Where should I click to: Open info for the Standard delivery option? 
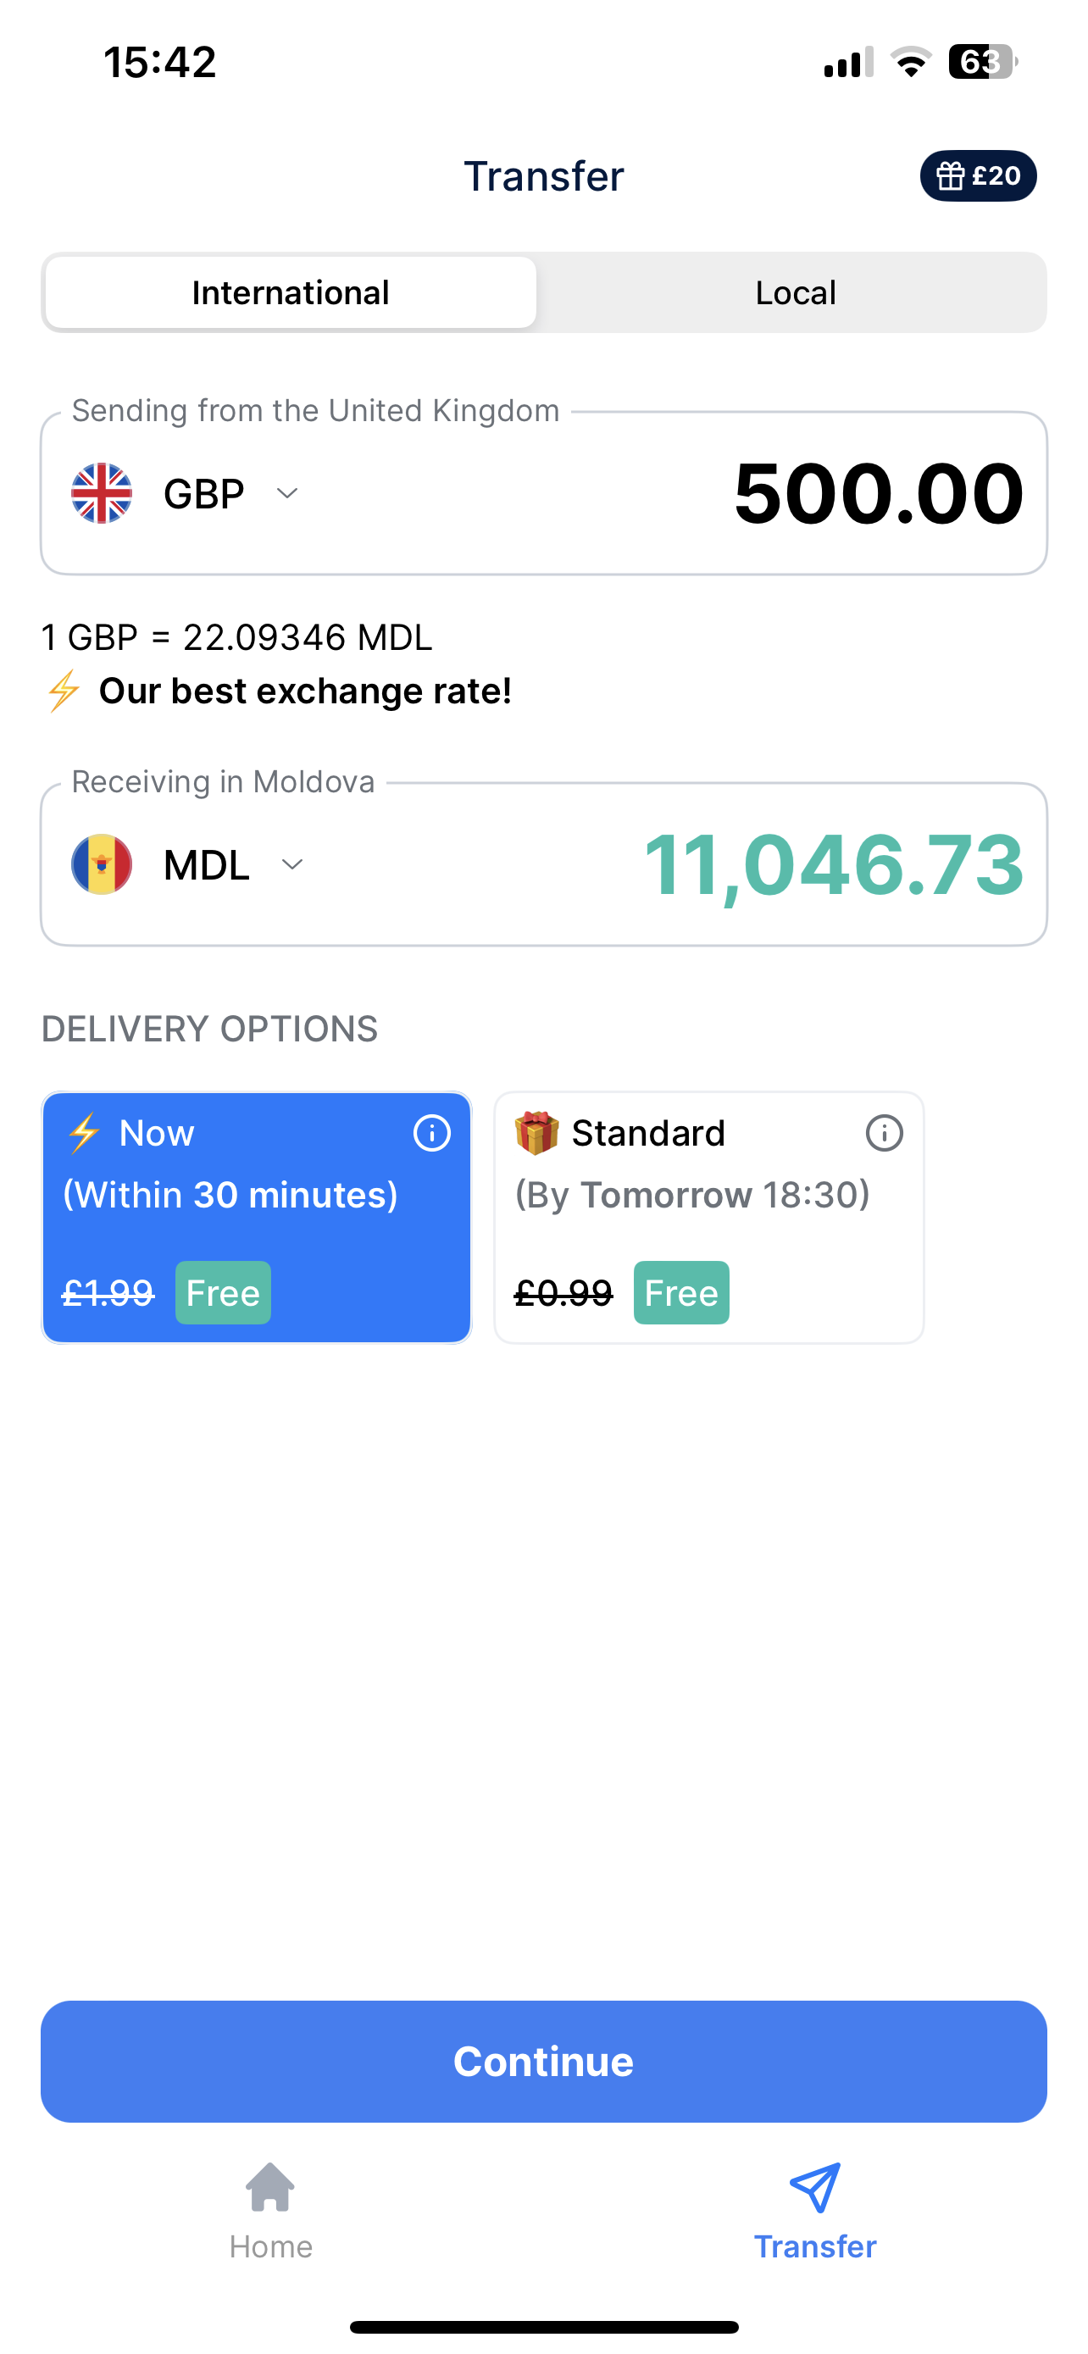(884, 1133)
